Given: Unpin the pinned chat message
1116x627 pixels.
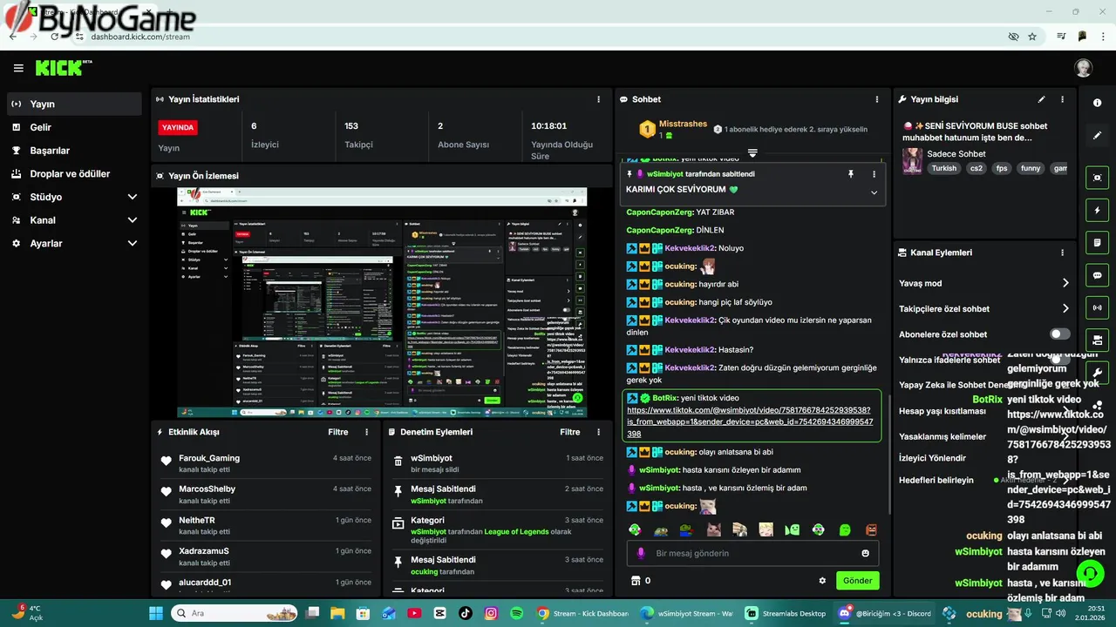Looking at the screenshot, I should point(850,174).
